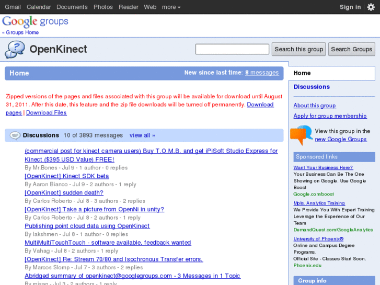Open the Kinect SDK beta discussion

coord(67,176)
